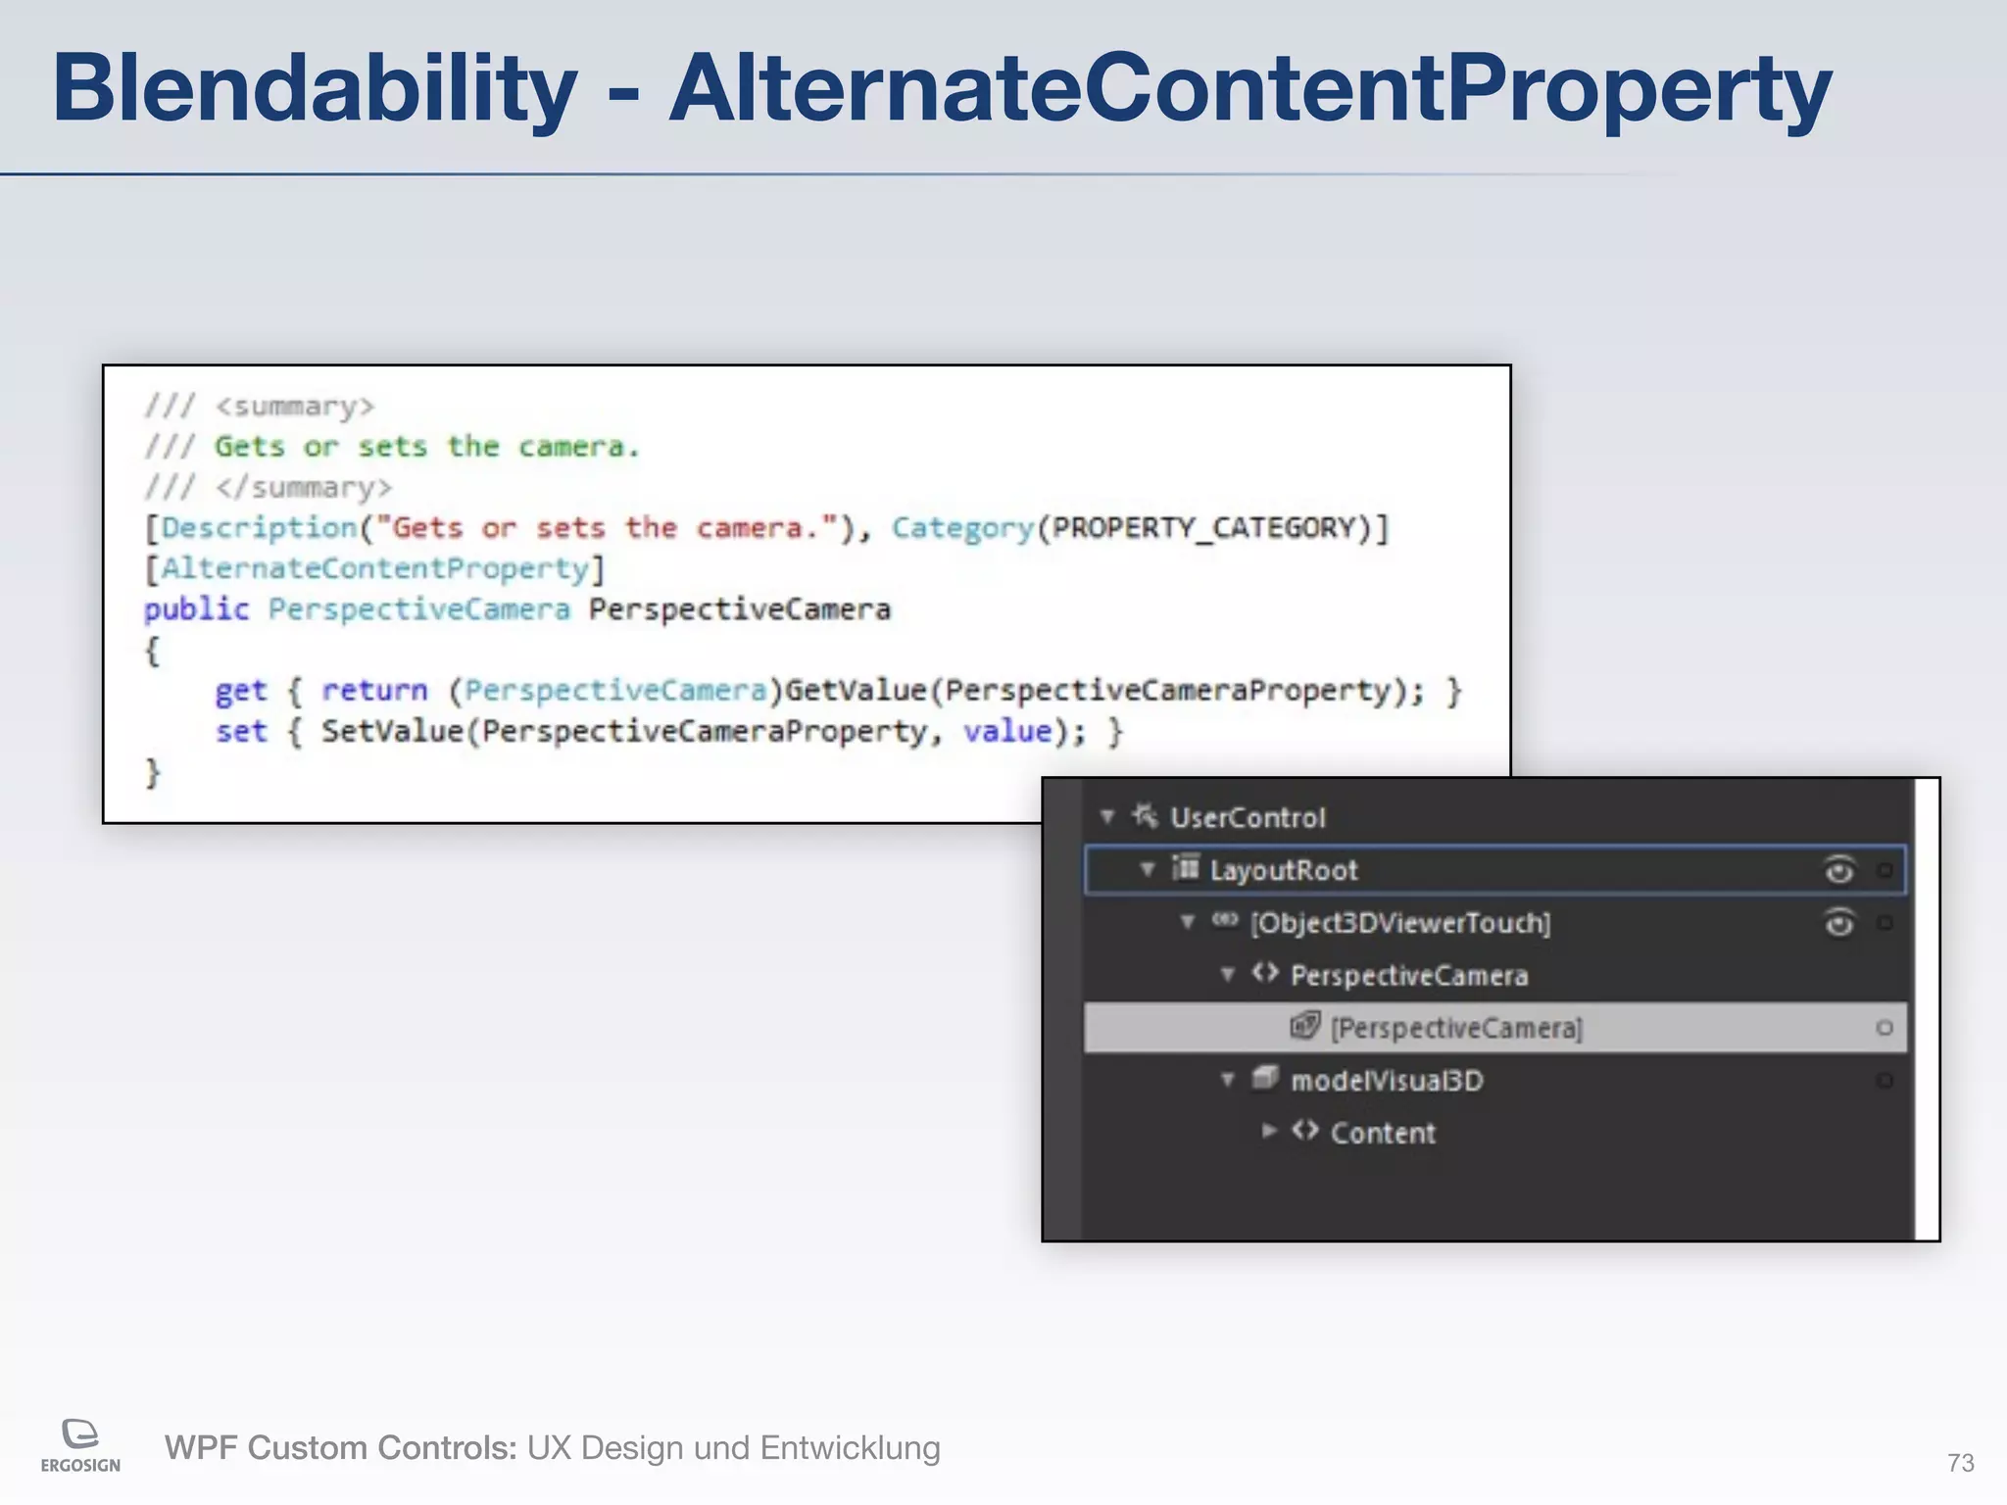
Task: Select the PerspectiveCamera property label
Action: 1409,976
